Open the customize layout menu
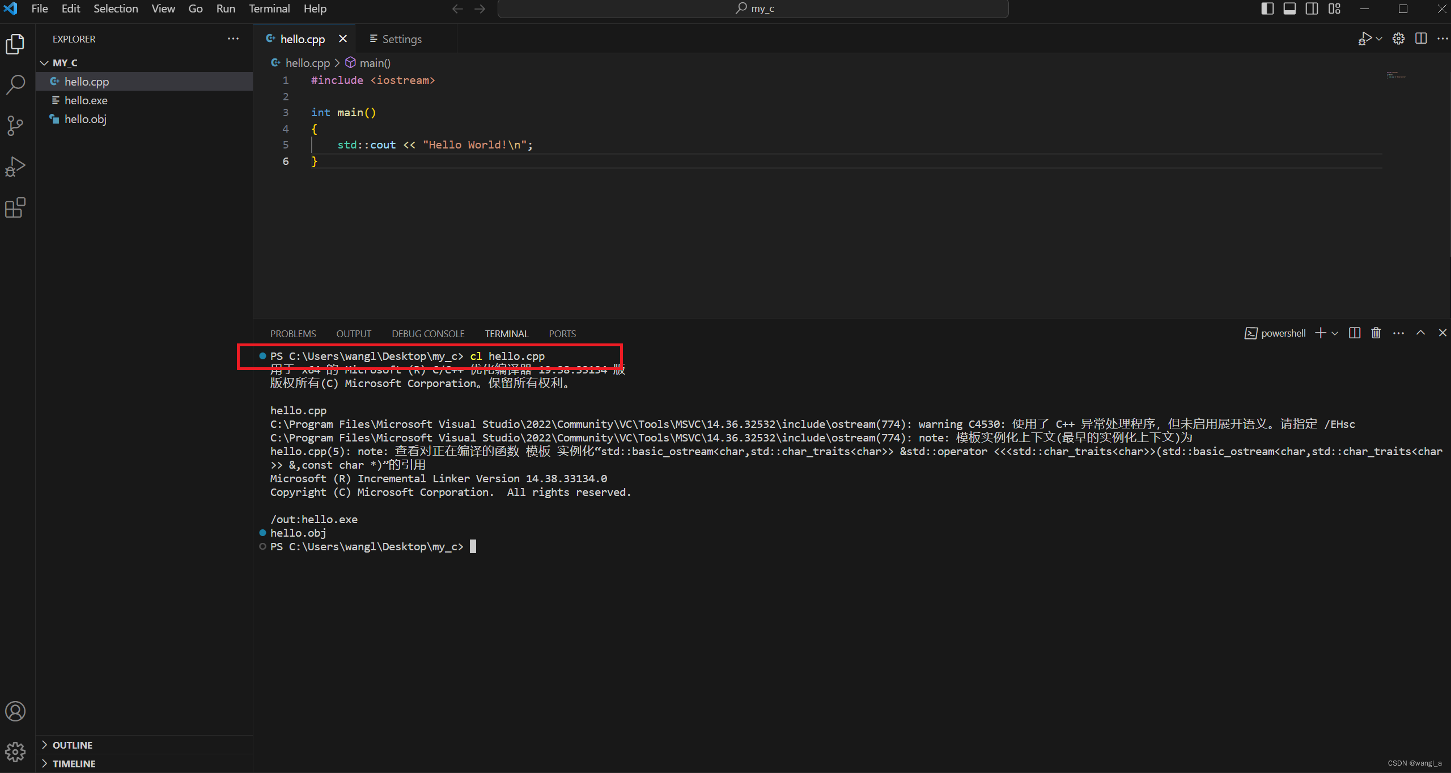Screen dimensions: 1451x773 click(1334, 9)
